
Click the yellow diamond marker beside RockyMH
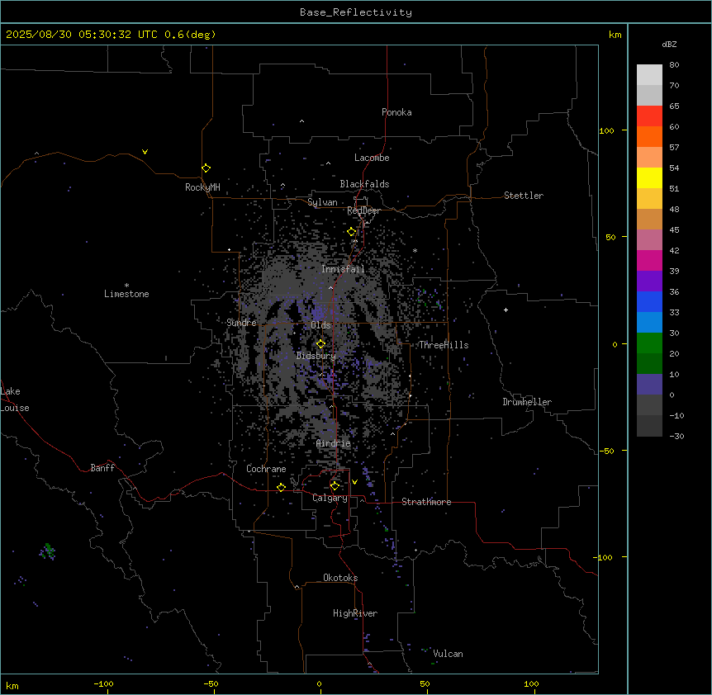pos(206,168)
